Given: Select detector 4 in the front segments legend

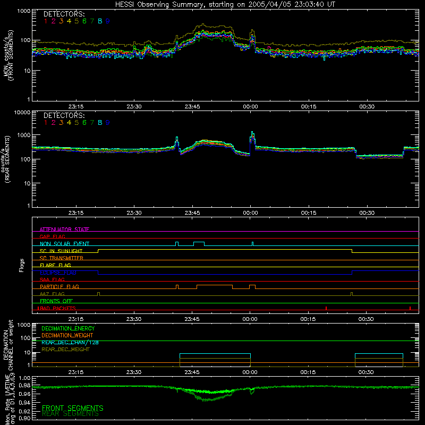Looking at the screenshot, I should click(x=69, y=21).
